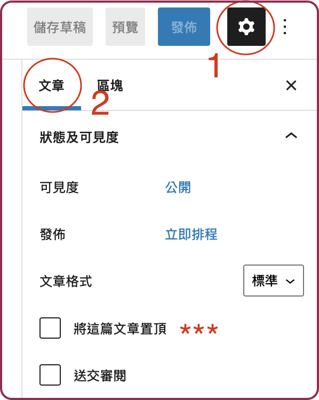Screen dimensions: 319x400
Task: Switch to the 區塊 tab
Action: point(110,86)
